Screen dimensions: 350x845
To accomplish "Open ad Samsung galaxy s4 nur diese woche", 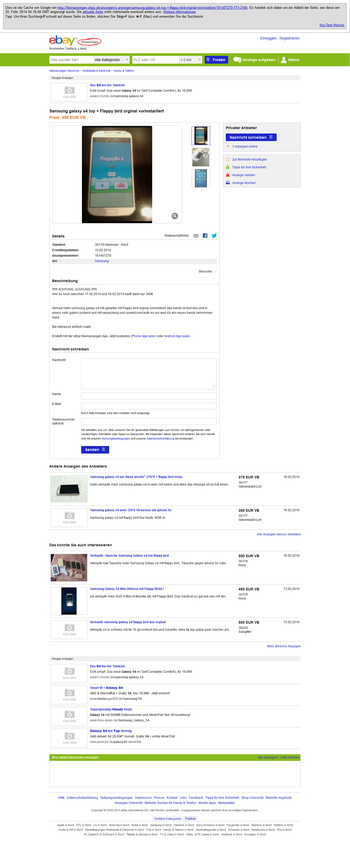I will [137, 477].
